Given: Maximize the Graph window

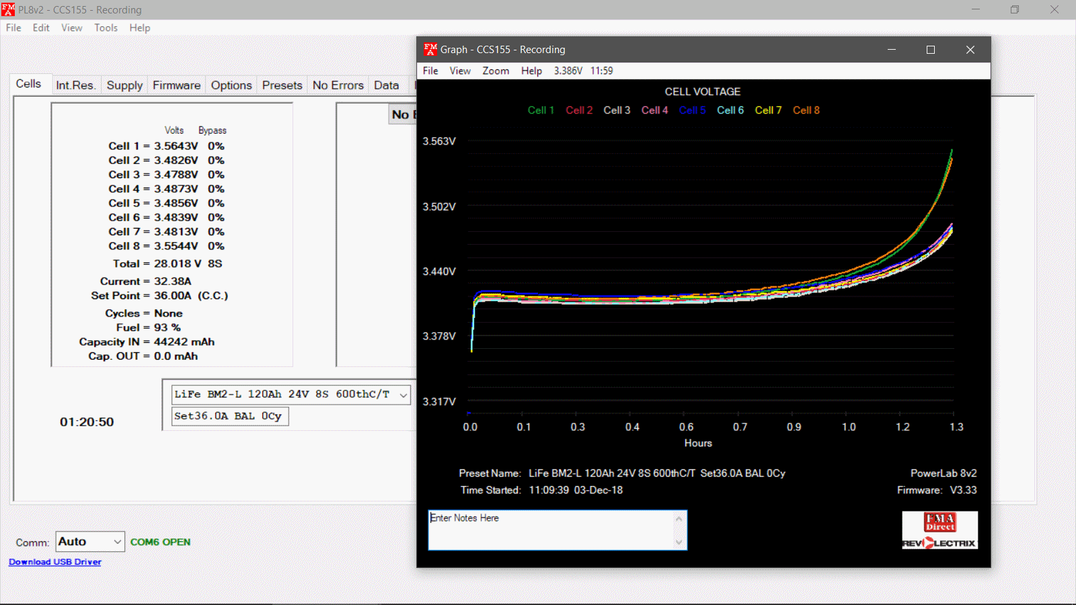Looking at the screenshot, I should pos(931,50).
